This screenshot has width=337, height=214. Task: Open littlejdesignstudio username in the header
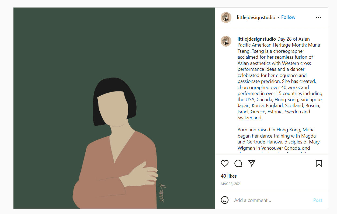coord(256,17)
